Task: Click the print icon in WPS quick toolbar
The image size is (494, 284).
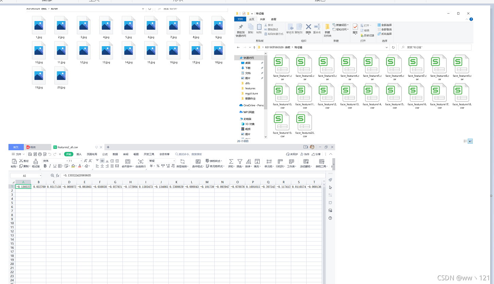Action: [40, 154]
